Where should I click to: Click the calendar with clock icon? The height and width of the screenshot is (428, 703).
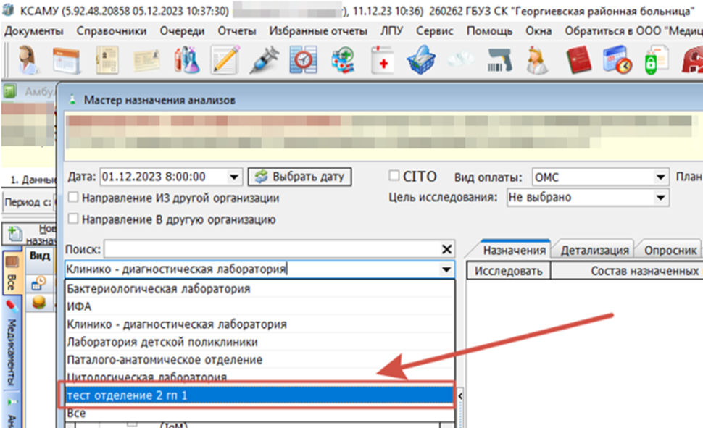pyautogui.click(x=617, y=60)
